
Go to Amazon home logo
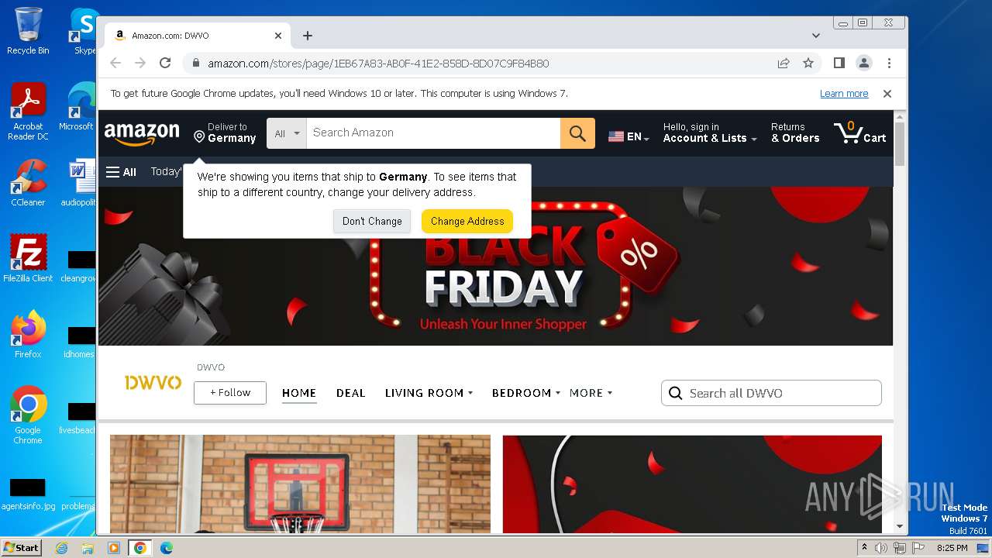(x=142, y=133)
